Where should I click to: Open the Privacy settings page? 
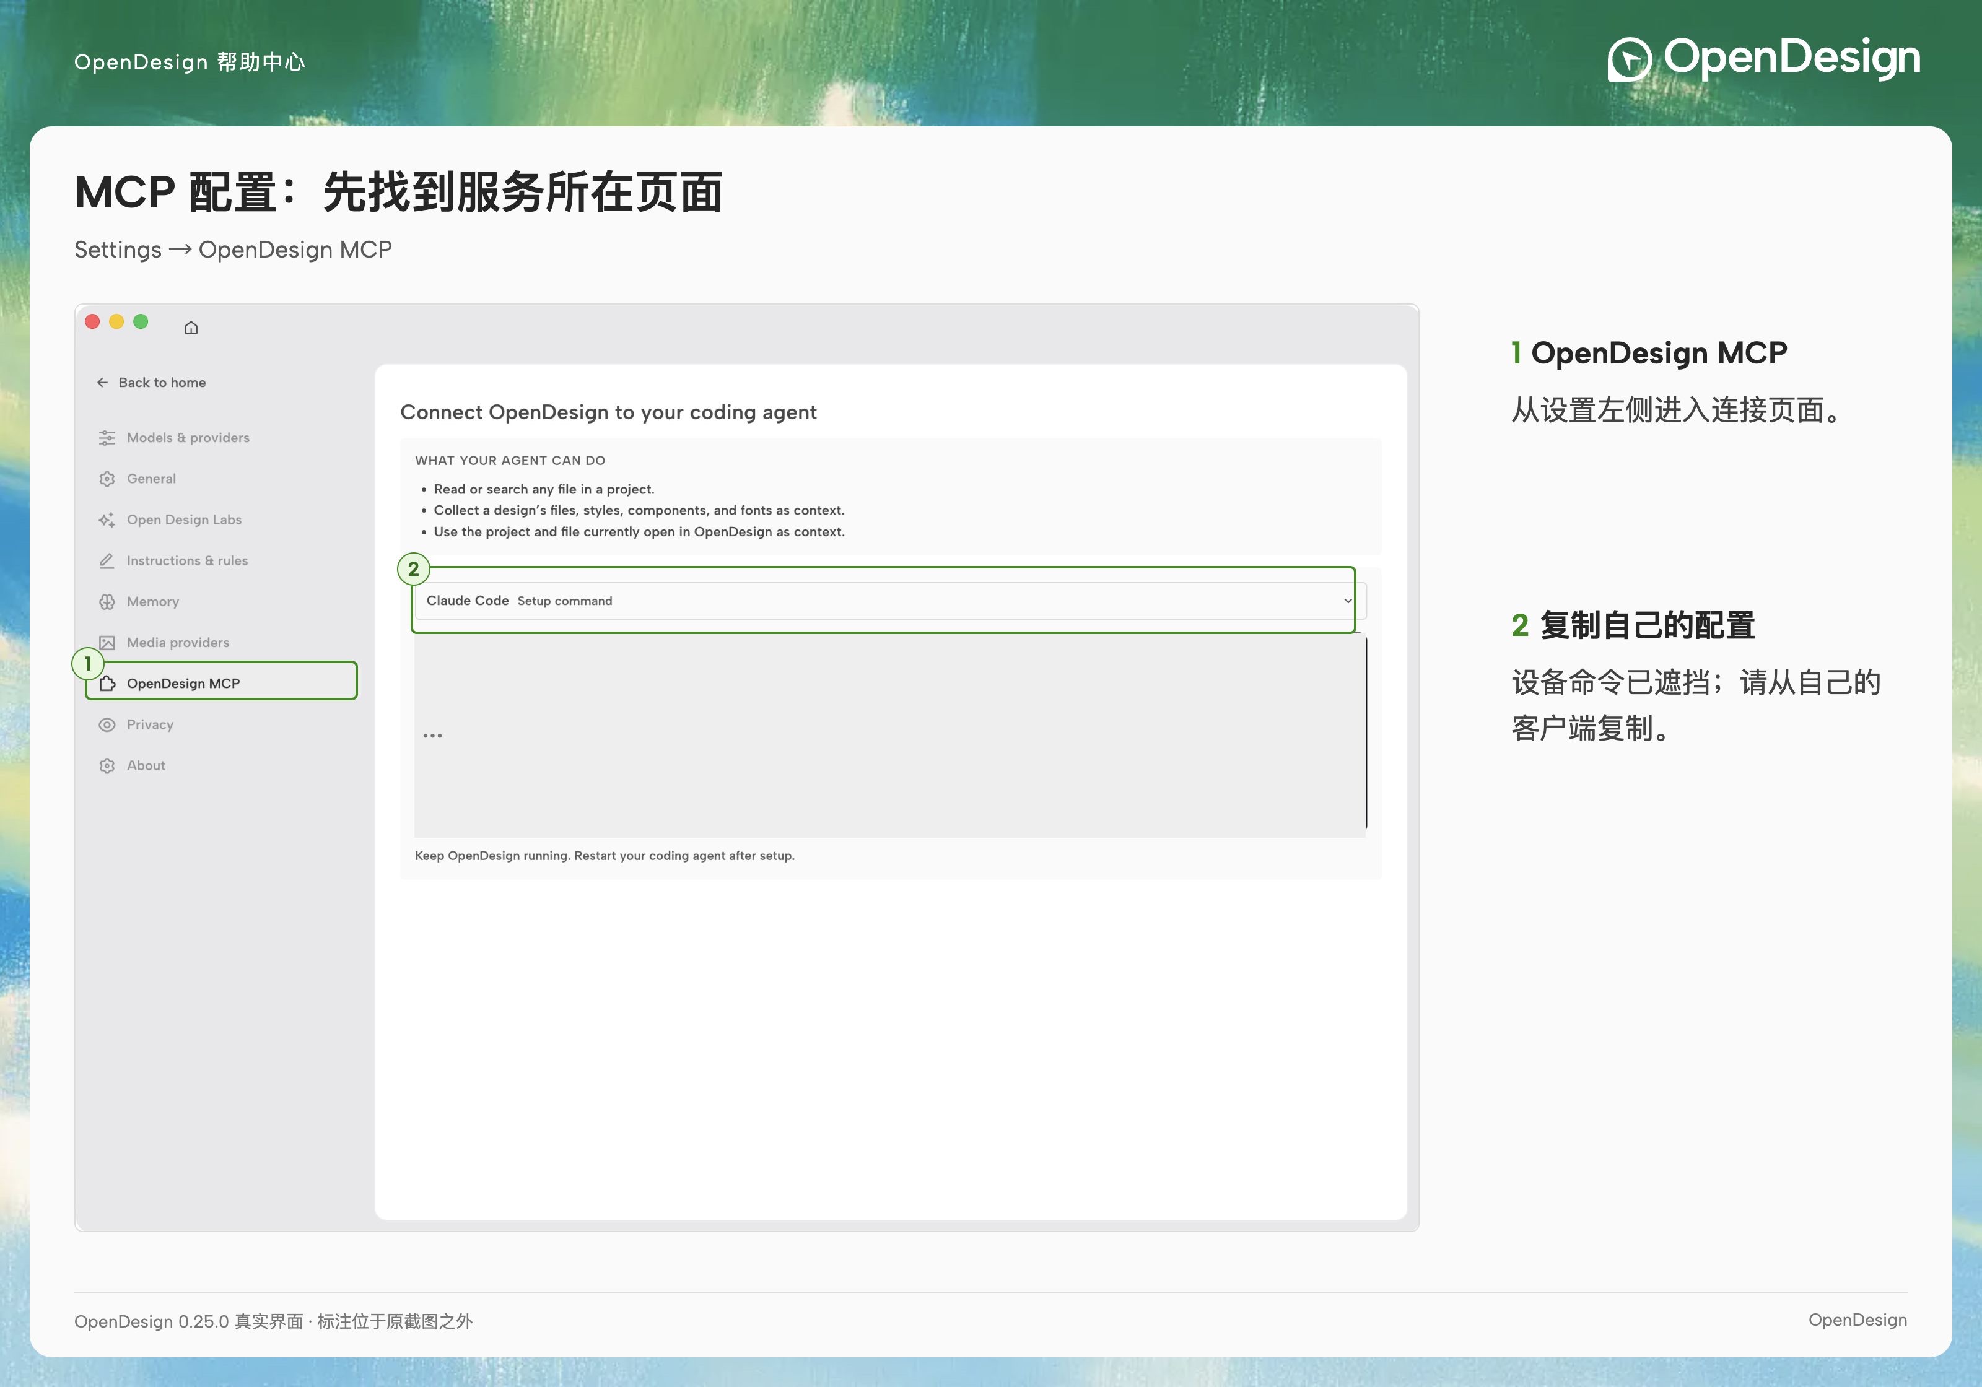[x=151, y=725]
